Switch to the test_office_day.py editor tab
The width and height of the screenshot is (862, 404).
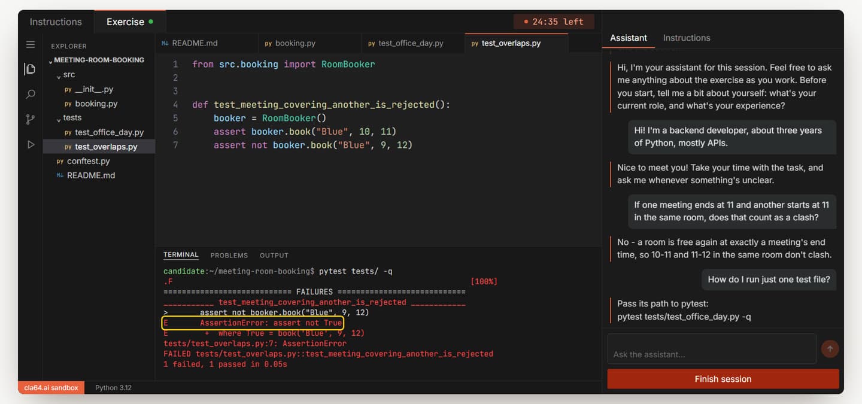tap(413, 43)
